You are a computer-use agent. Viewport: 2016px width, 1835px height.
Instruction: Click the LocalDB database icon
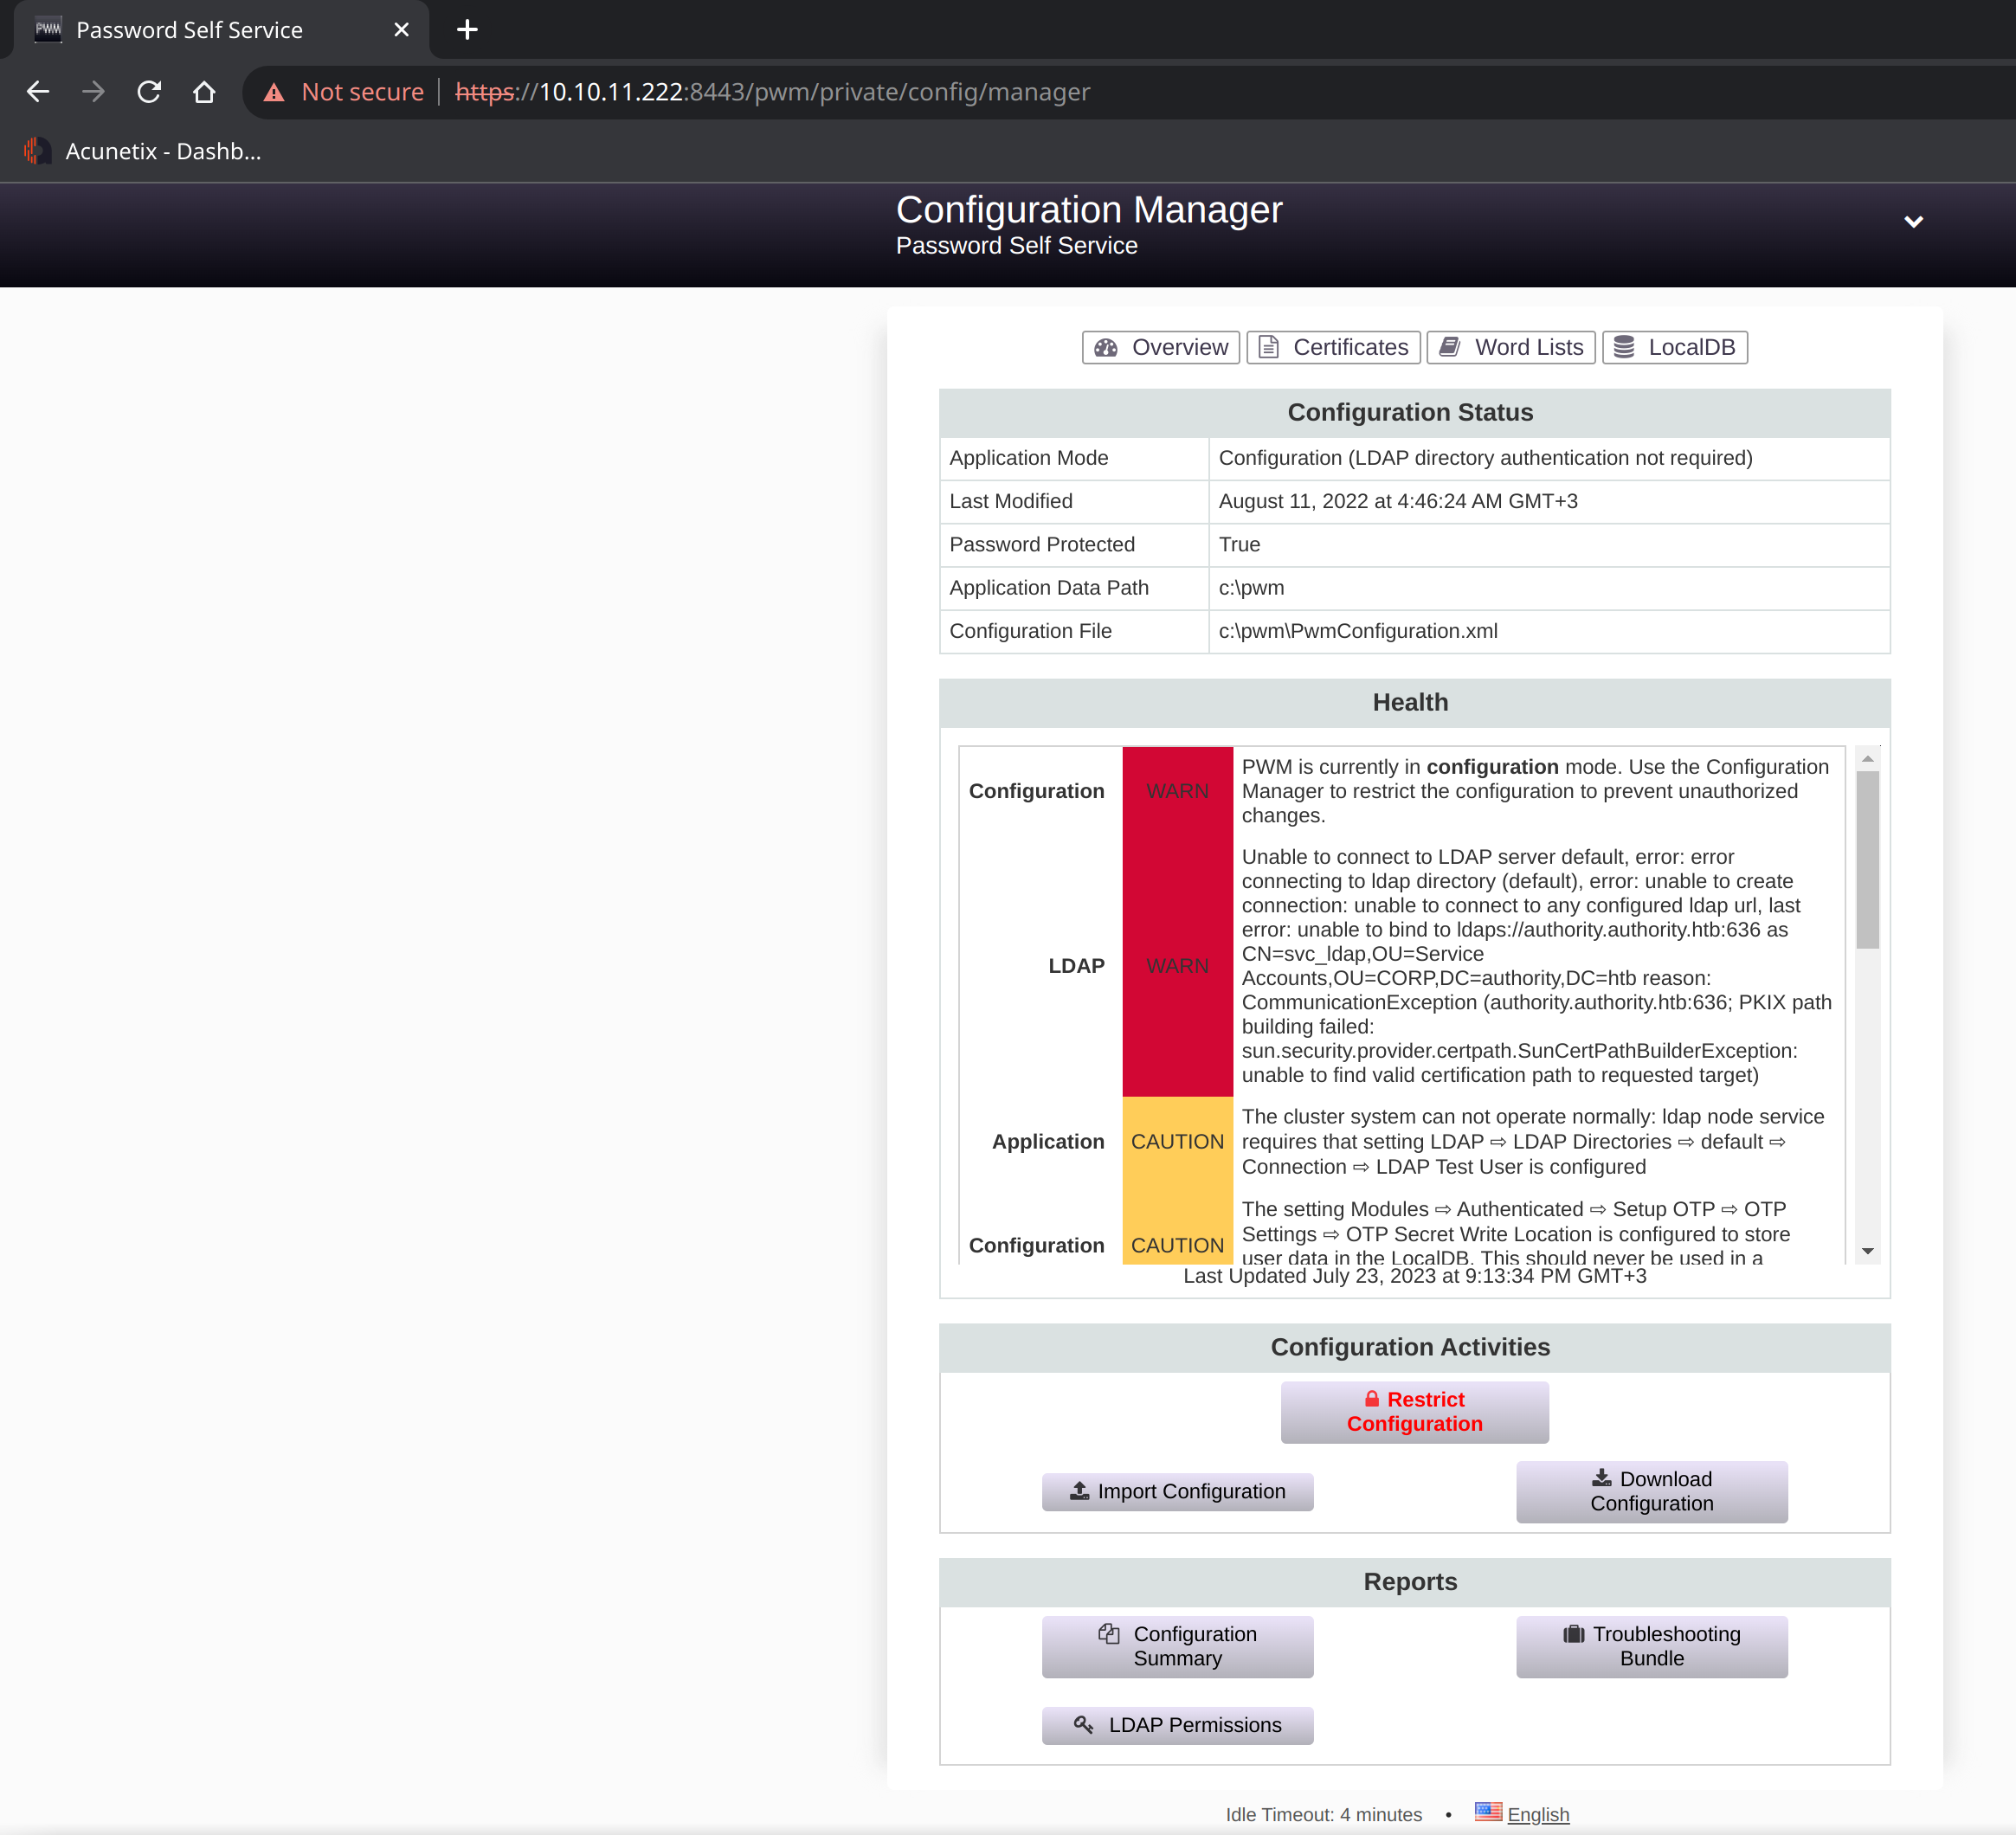click(x=1624, y=347)
